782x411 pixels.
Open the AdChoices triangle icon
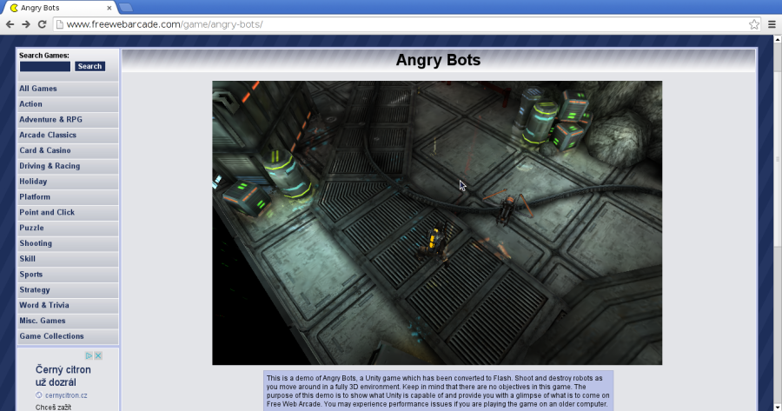(x=89, y=355)
